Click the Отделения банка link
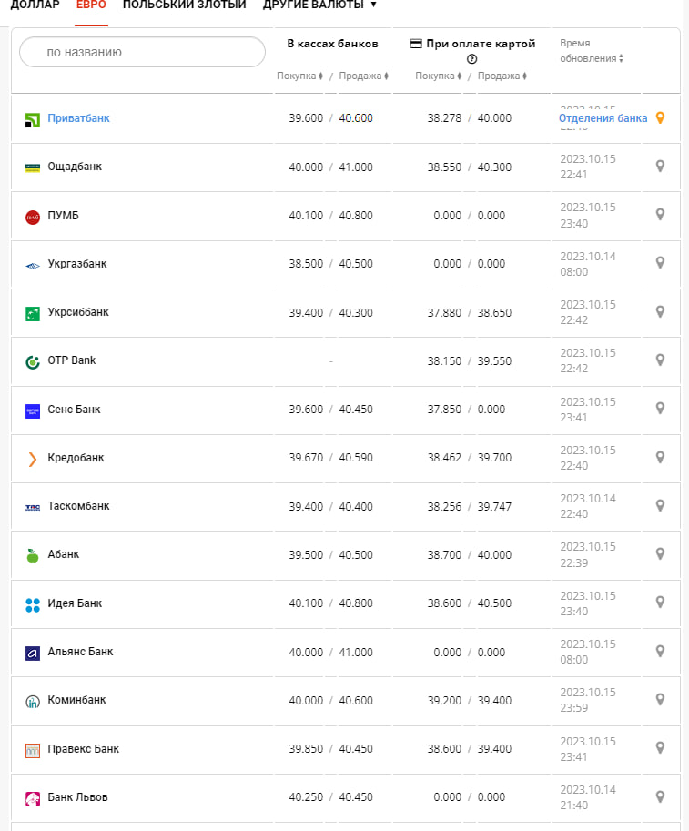The image size is (689, 831). [x=603, y=118]
